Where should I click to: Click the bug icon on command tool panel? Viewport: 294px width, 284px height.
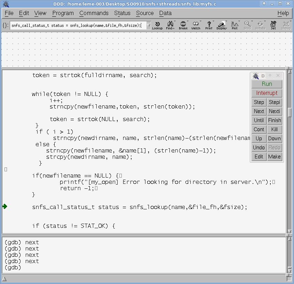(x=256, y=76)
